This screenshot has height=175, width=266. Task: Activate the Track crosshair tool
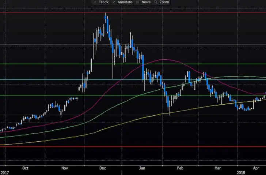(101, 2)
